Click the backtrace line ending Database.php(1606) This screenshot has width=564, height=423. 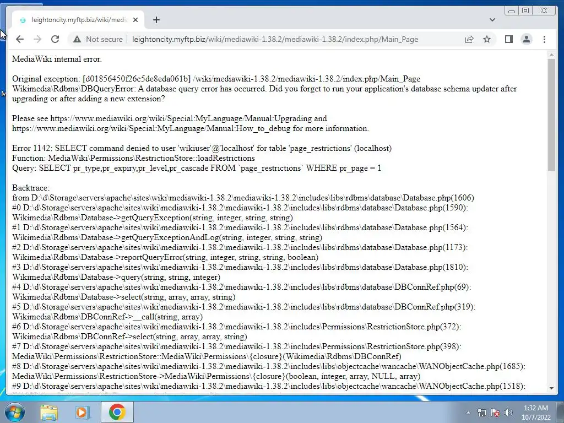pos(243,198)
